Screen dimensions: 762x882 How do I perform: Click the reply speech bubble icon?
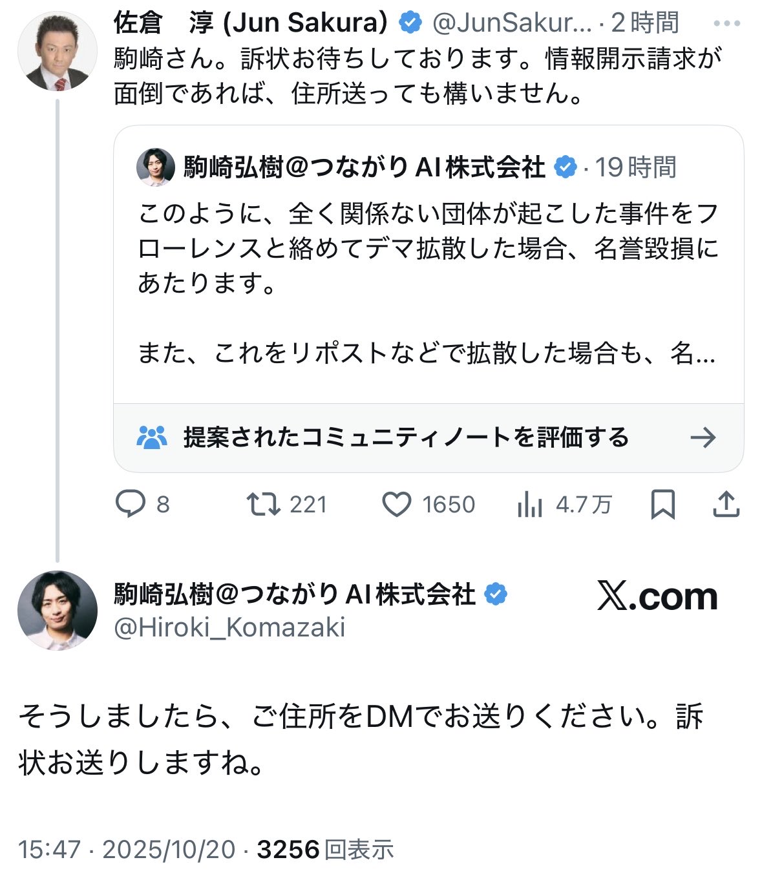130,504
